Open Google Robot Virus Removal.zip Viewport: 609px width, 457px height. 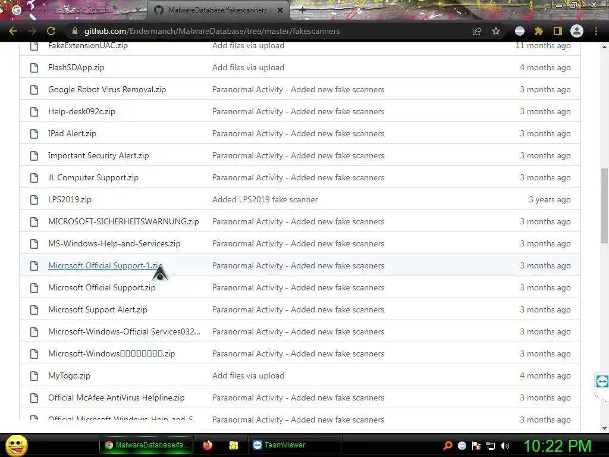[x=107, y=89]
